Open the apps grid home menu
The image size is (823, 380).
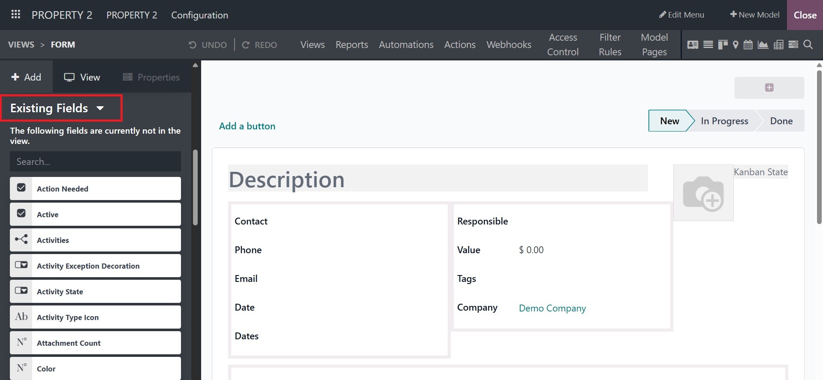16,15
